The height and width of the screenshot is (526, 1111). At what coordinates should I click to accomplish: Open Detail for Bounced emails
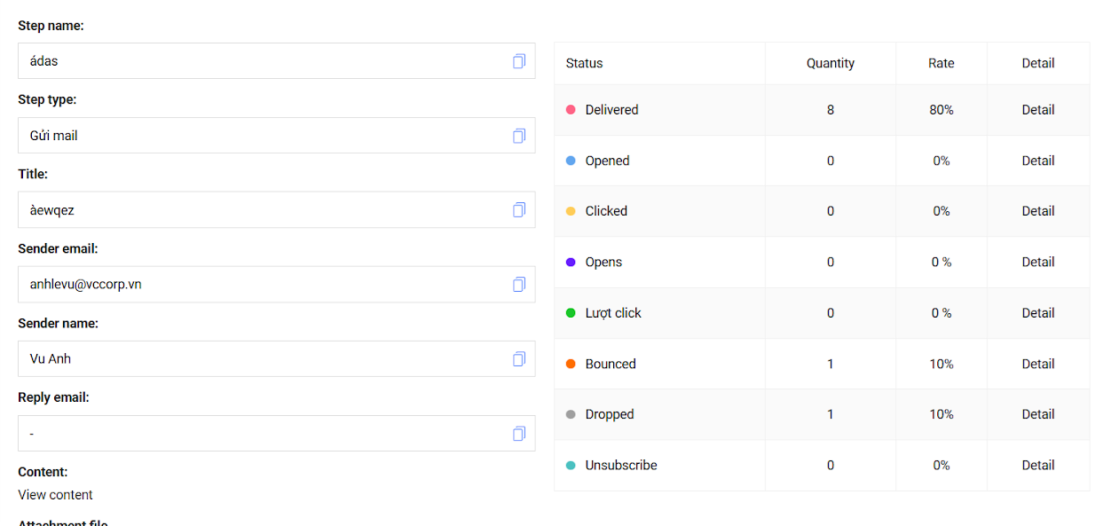click(1037, 364)
